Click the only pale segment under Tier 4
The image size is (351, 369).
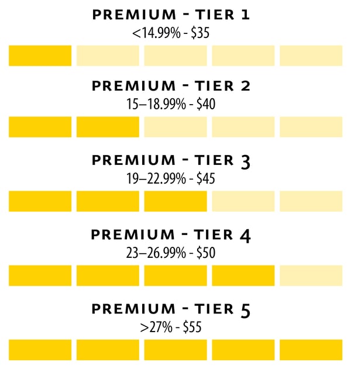coord(311,275)
